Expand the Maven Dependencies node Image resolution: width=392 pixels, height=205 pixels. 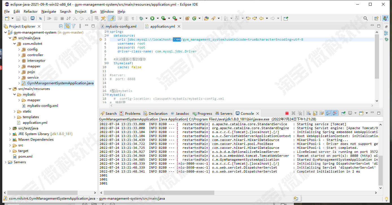10,140
